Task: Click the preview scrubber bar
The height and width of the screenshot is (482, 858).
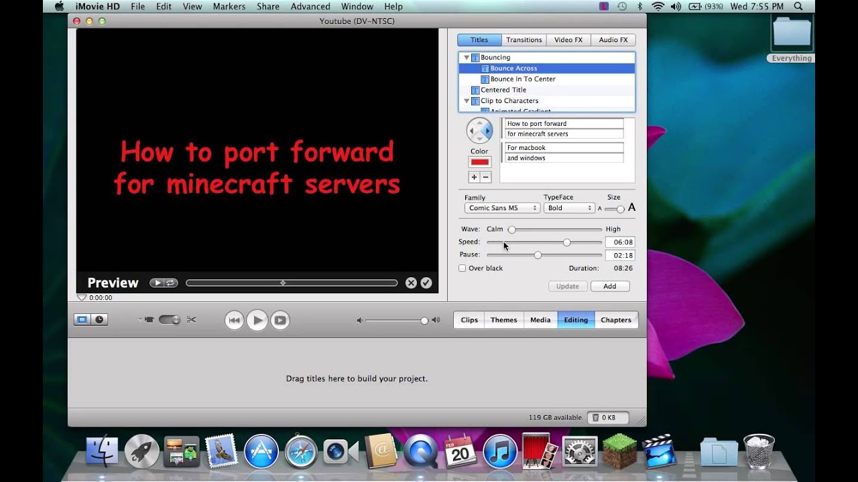Action: coord(292,283)
